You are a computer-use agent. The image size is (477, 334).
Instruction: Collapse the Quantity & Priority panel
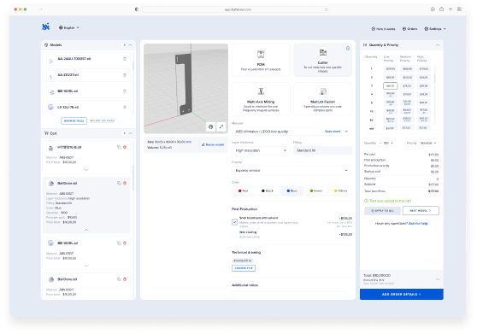pyautogui.click(x=438, y=45)
